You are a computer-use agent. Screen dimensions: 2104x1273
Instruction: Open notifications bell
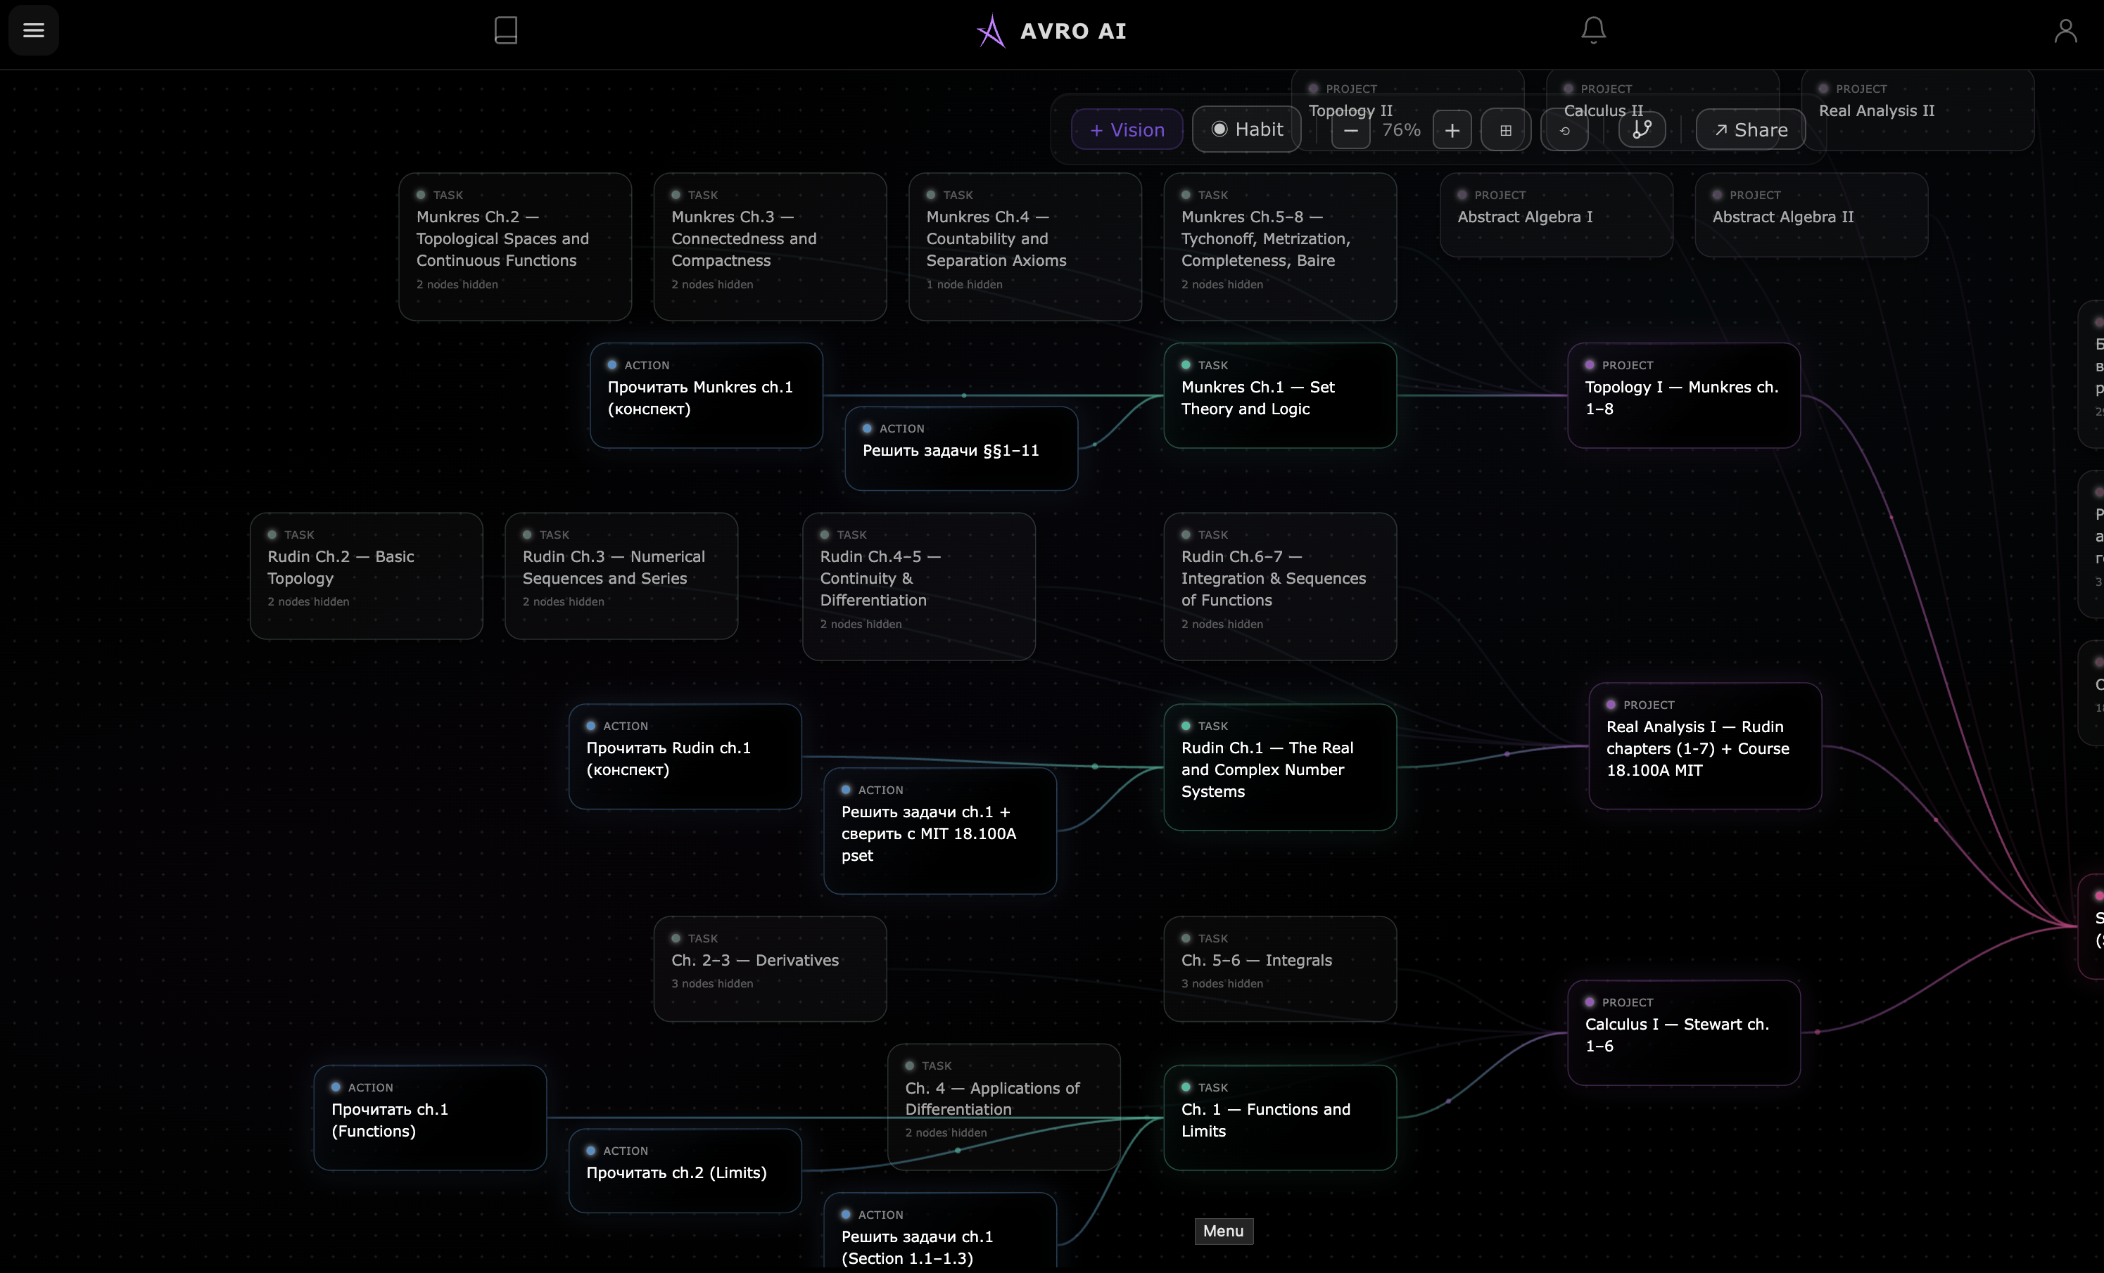[1592, 31]
